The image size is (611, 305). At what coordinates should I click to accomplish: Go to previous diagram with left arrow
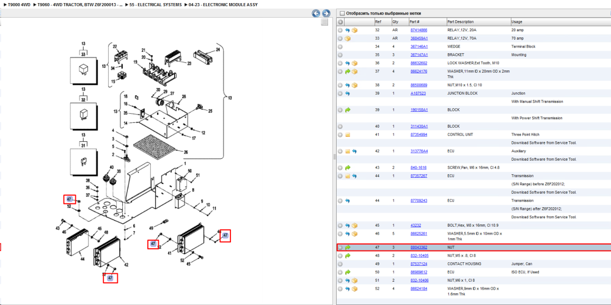tap(316, 13)
